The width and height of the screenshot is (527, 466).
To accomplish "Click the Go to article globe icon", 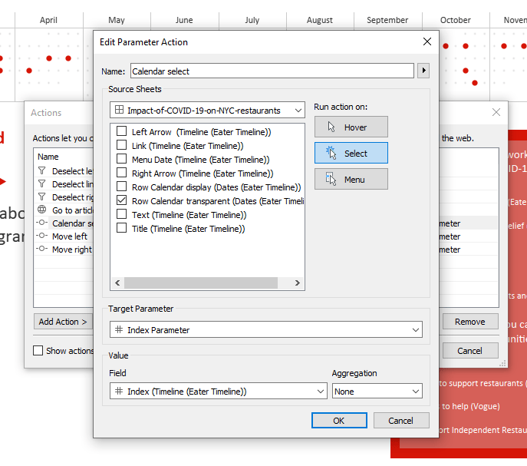I will pyautogui.click(x=41, y=210).
